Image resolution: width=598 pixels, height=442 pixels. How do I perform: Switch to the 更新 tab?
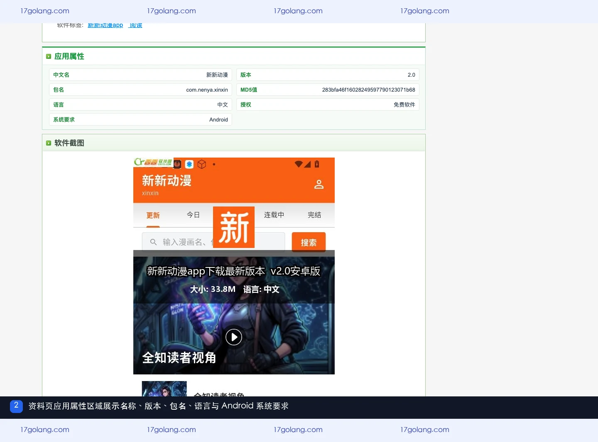point(153,215)
